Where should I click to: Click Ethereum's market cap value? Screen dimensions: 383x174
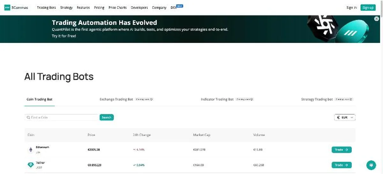pos(199,149)
